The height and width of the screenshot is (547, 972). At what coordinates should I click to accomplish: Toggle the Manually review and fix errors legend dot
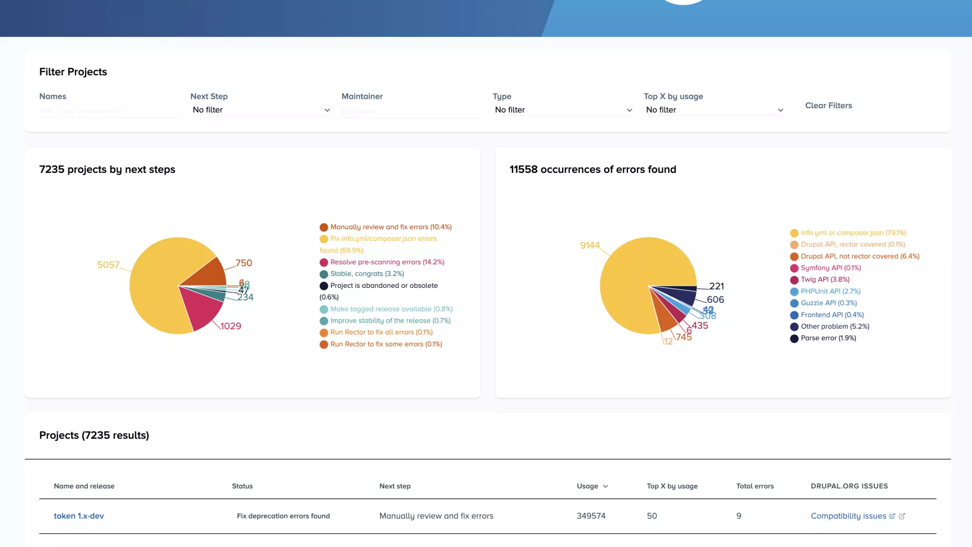324,227
